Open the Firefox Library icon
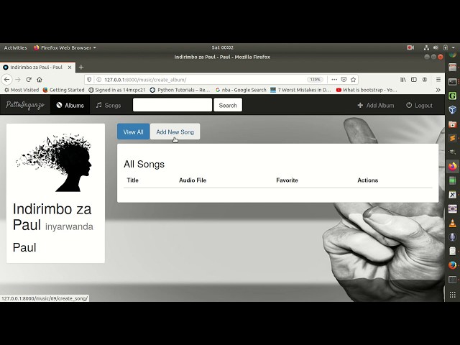 pos(403,80)
